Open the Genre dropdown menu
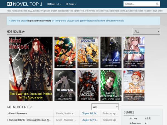The width and height of the screenshot is (167, 125). click(71, 4)
